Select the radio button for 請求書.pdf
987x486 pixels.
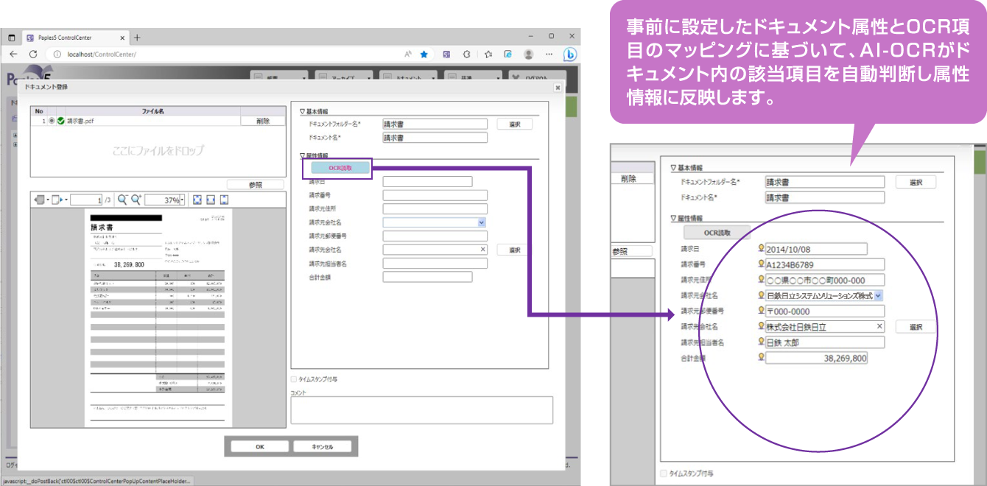point(52,121)
